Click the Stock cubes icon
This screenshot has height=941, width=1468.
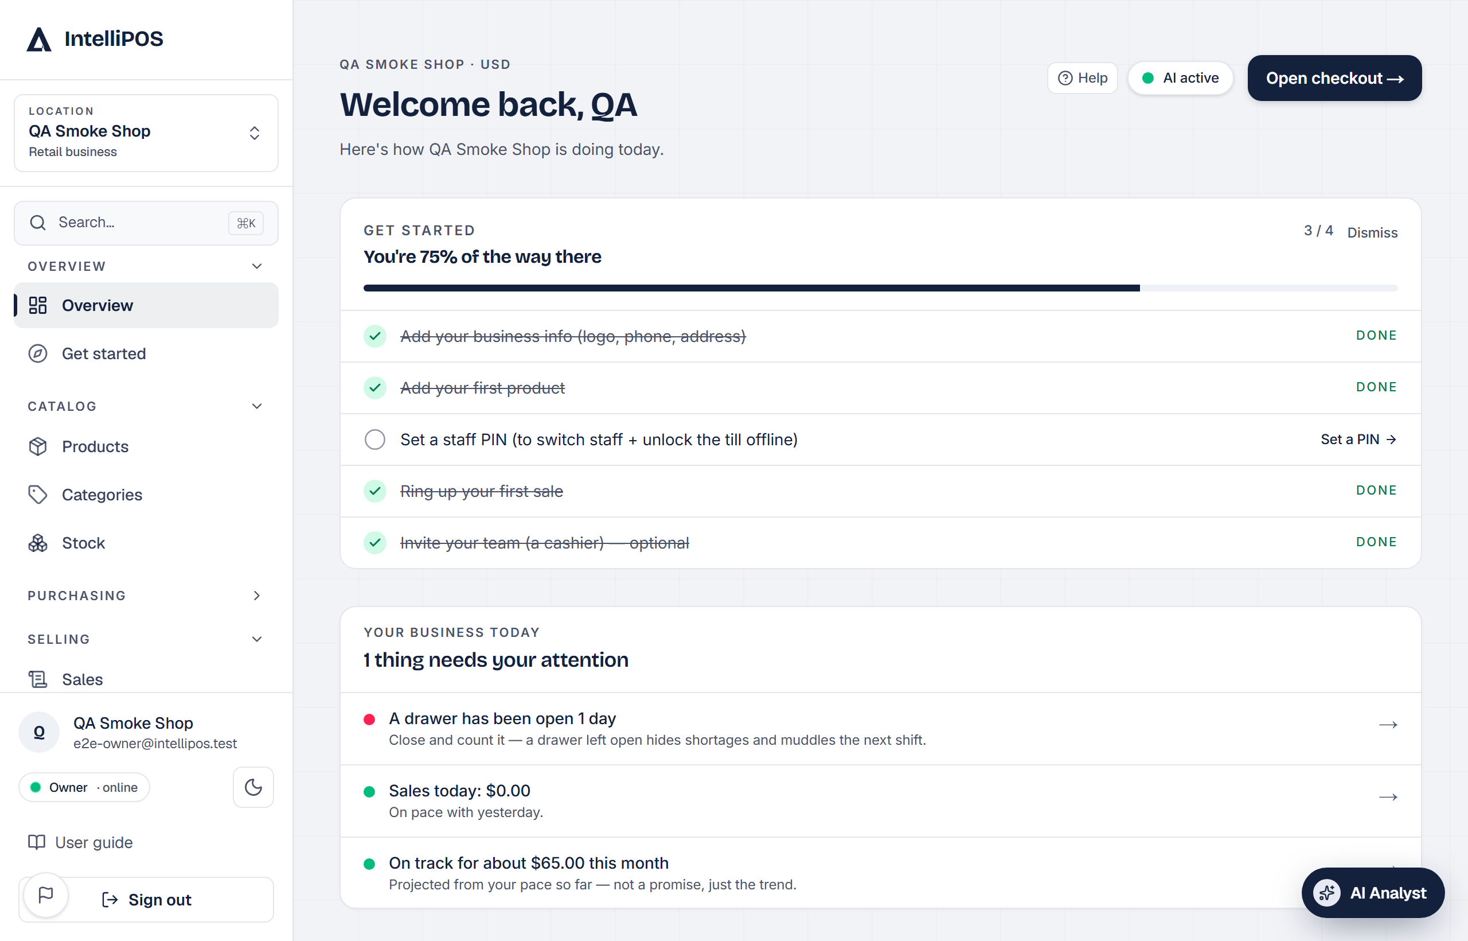coord(38,543)
